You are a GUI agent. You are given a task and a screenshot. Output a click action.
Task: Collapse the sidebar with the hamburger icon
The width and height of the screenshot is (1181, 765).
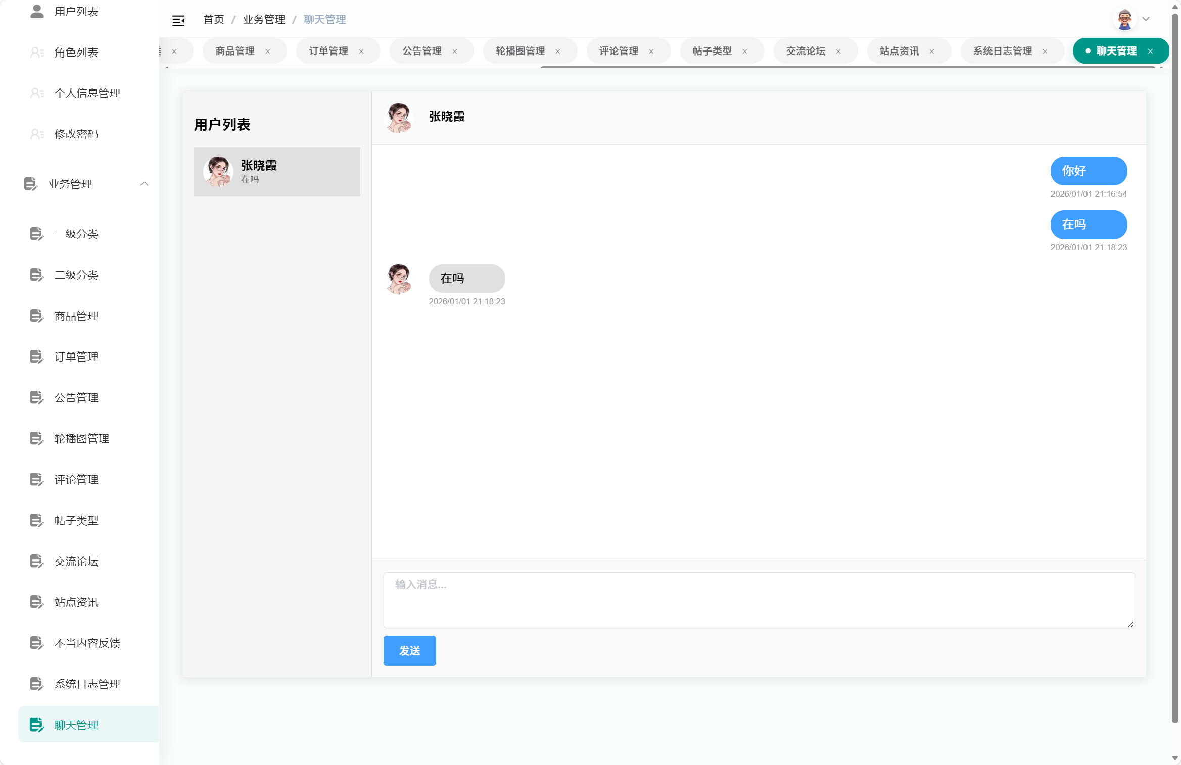(178, 20)
